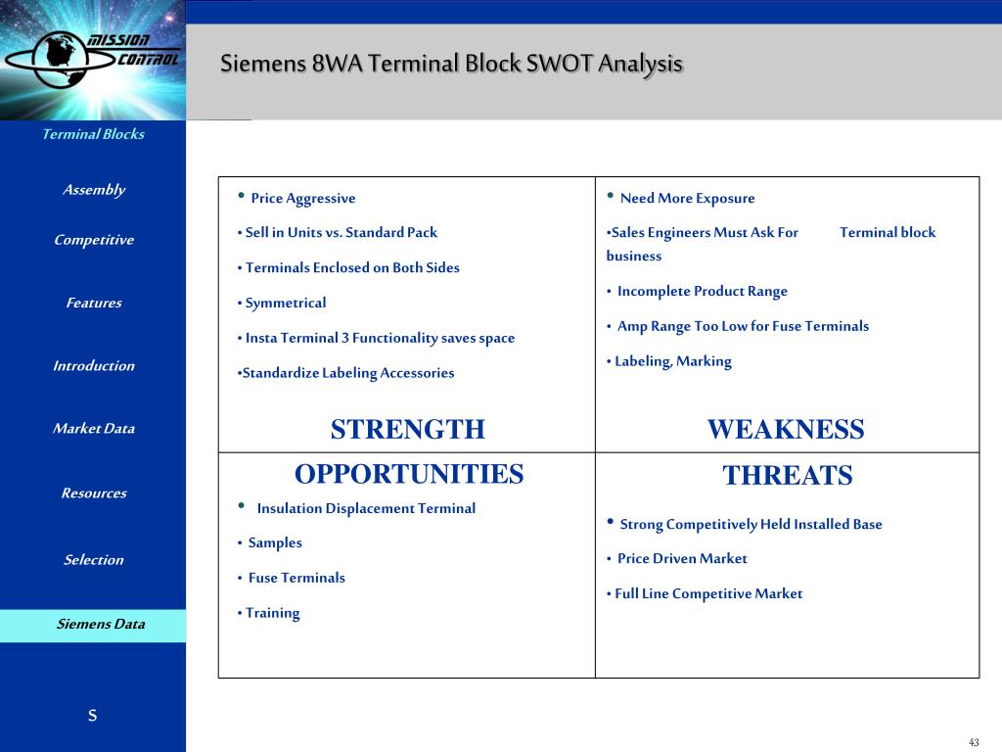
Task: Click the page number 43
Action: click(974, 742)
